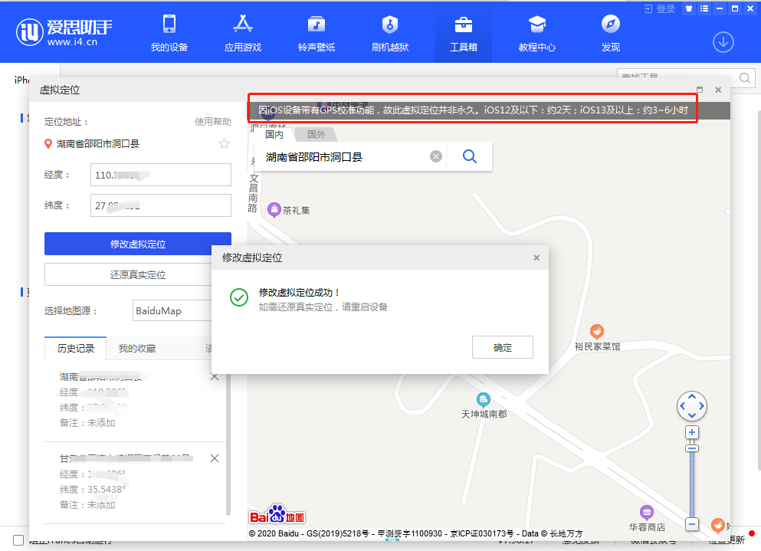This screenshot has height=551, width=761.
Task: Click the map search magnifier icon
Action: click(x=470, y=156)
